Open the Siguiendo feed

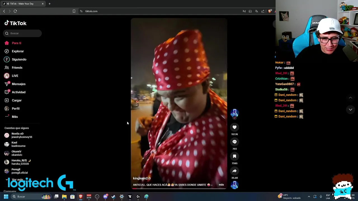(x=15, y=59)
